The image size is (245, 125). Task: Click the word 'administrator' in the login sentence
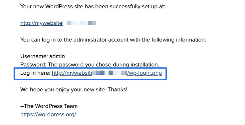point(90,40)
